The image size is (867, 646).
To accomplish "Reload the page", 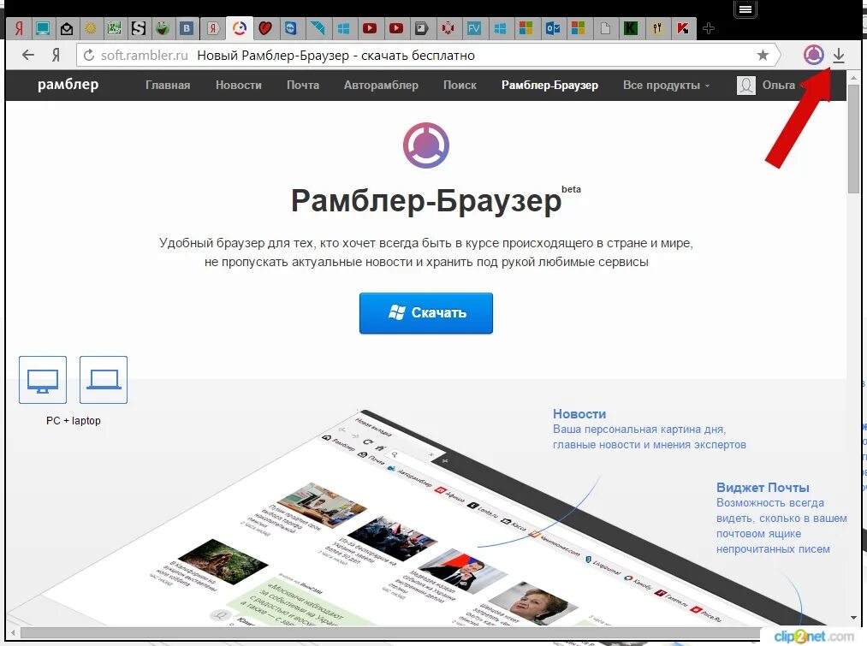I will tap(89, 56).
